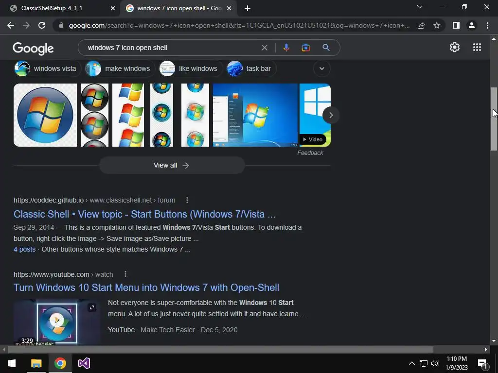This screenshot has width=498, height=373.
Task: Filter images by make windows chip
Action: tap(120, 68)
